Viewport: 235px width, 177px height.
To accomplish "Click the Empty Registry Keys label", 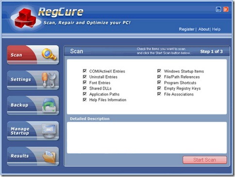I will click(182, 88).
